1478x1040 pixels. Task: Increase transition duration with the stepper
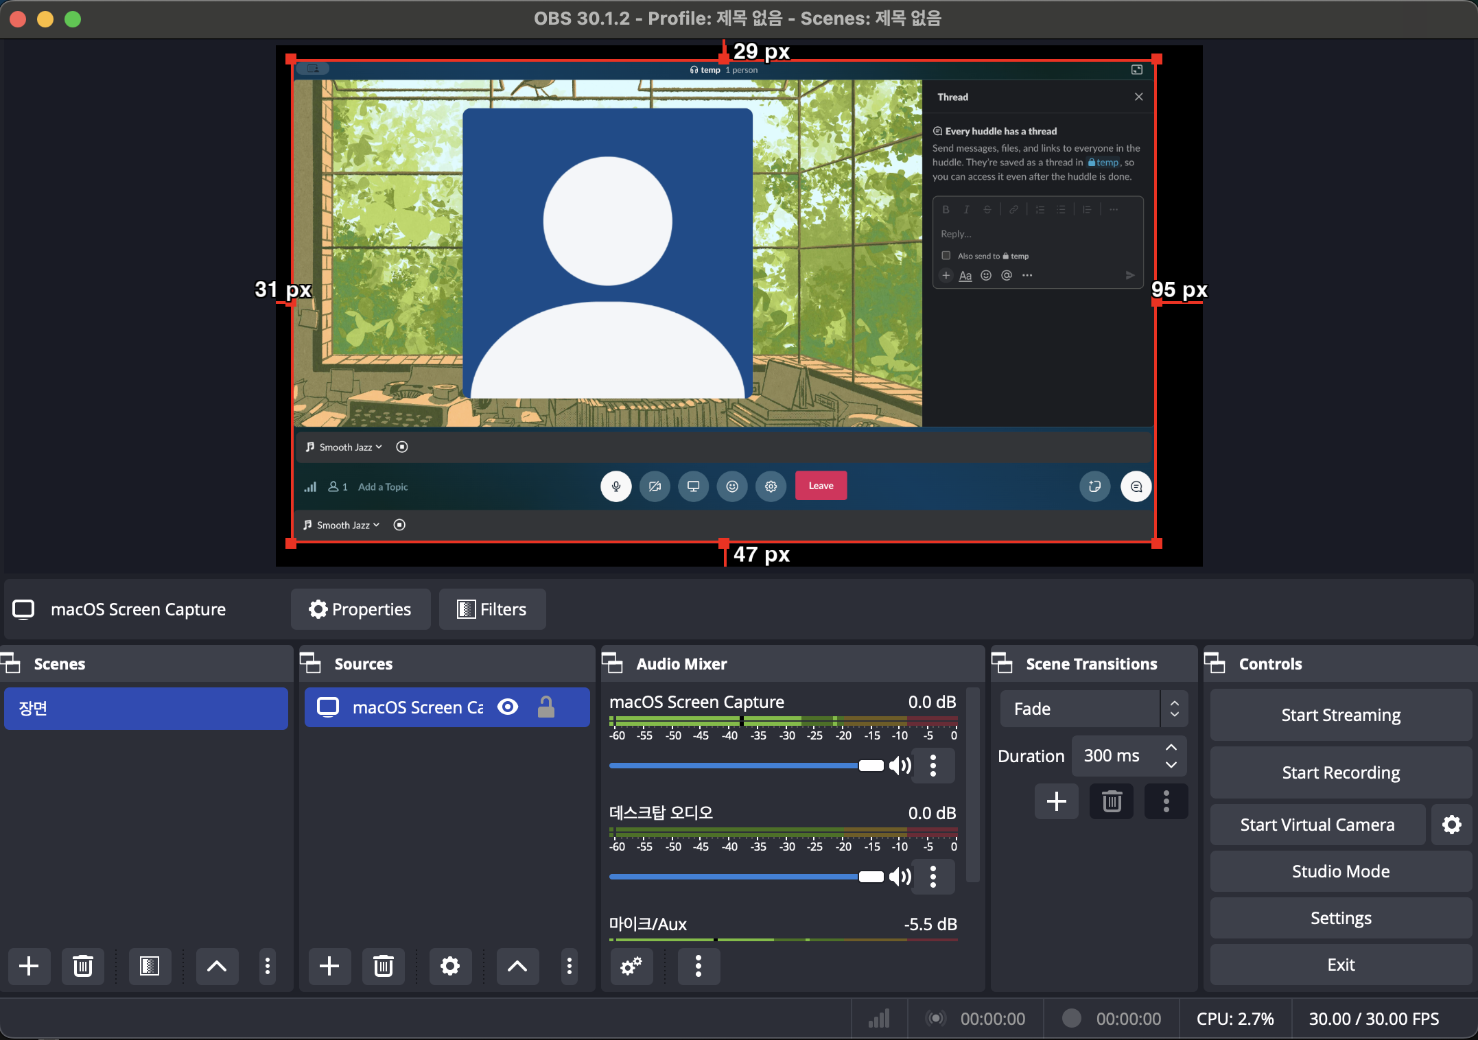click(x=1171, y=748)
